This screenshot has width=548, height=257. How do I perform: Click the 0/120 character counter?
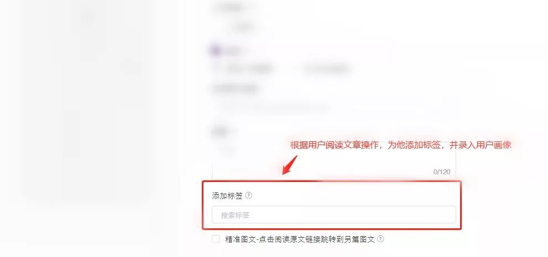coord(442,172)
